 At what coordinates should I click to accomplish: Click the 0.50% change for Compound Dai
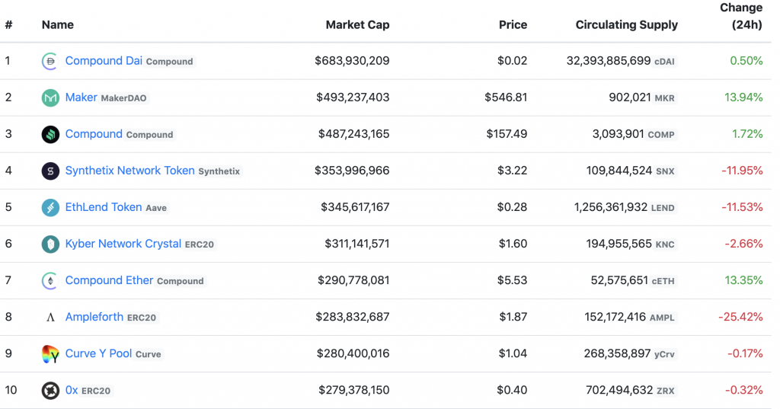pos(746,61)
